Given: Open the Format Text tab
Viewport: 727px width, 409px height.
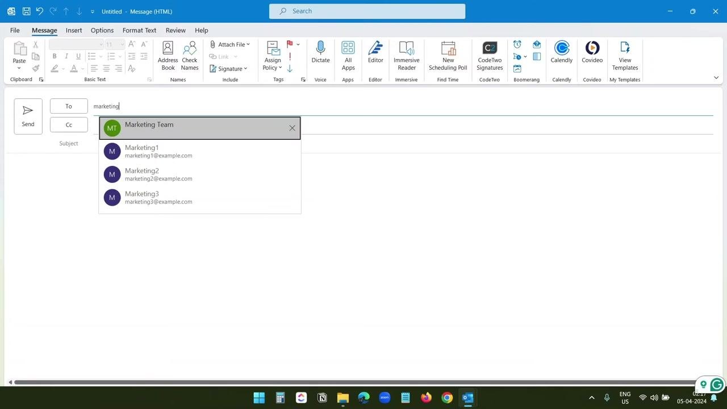Looking at the screenshot, I should pyautogui.click(x=139, y=30).
